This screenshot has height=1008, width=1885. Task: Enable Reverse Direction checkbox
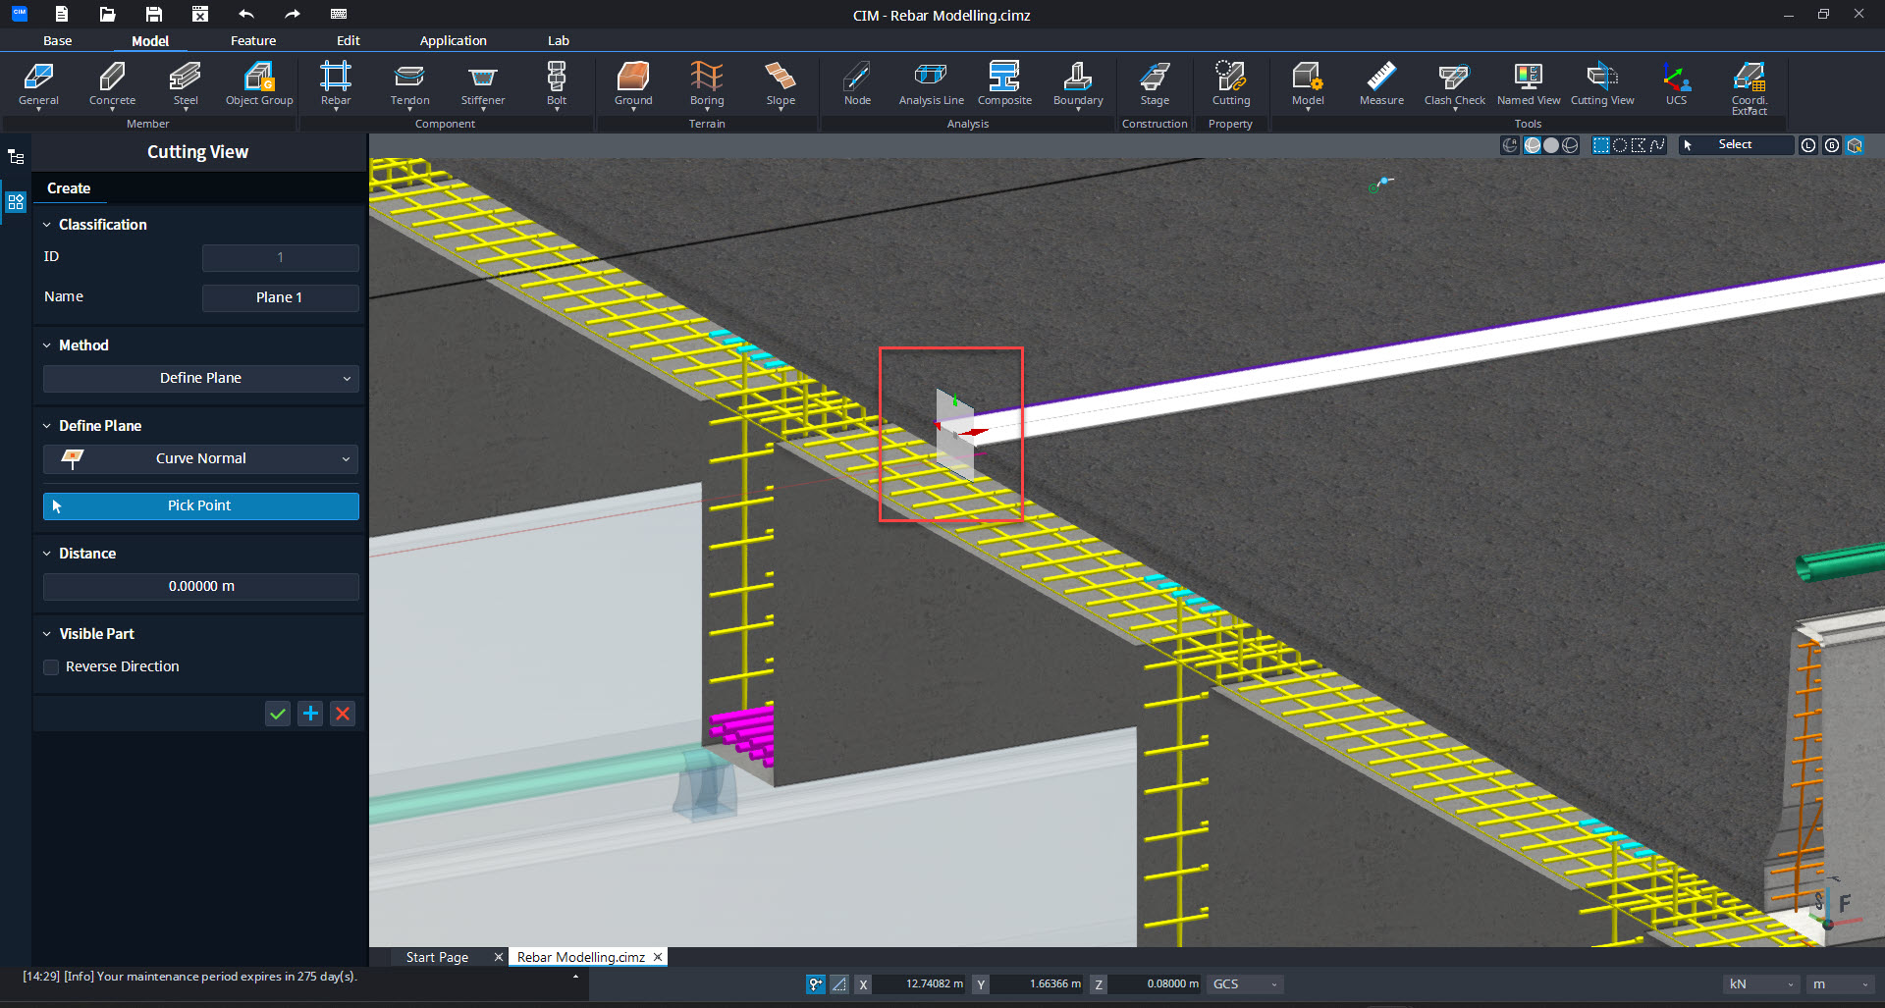pos(51,666)
